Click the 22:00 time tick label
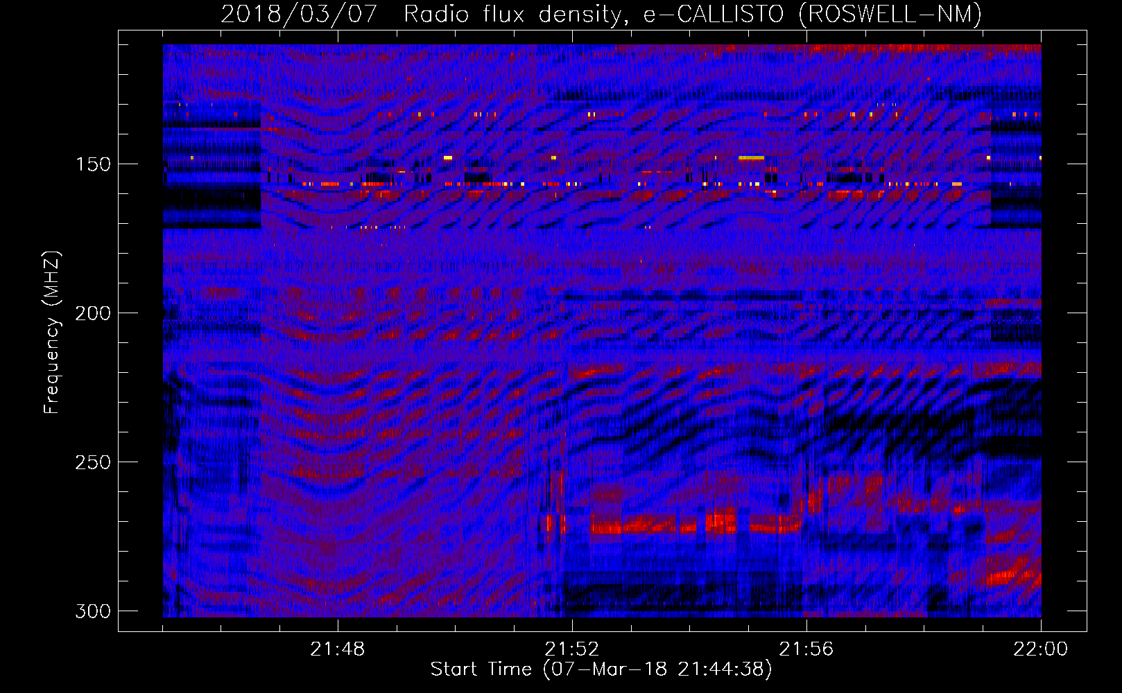Viewport: 1122px width, 693px height. 1041,649
